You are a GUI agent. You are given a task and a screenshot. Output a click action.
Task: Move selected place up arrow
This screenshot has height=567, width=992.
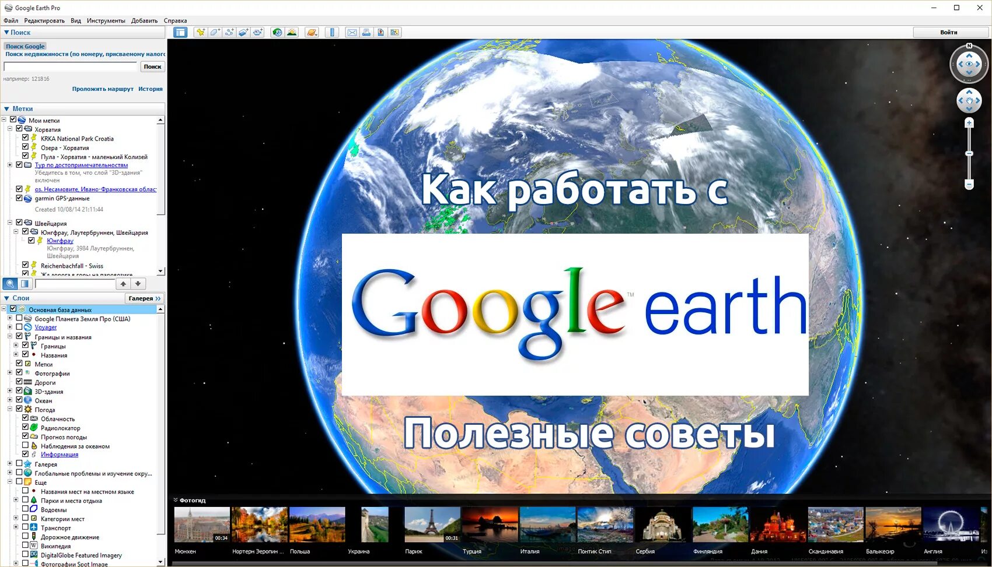click(123, 284)
